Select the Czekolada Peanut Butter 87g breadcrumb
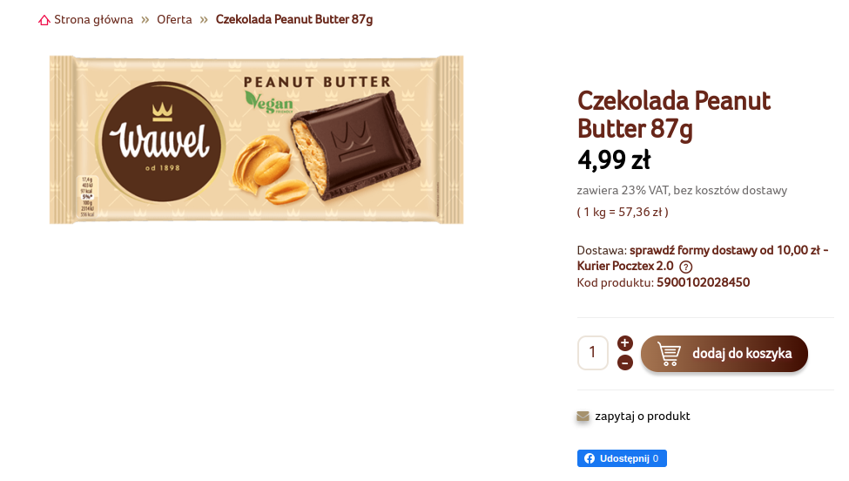The height and width of the screenshot is (481, 849). pos(294,19)
